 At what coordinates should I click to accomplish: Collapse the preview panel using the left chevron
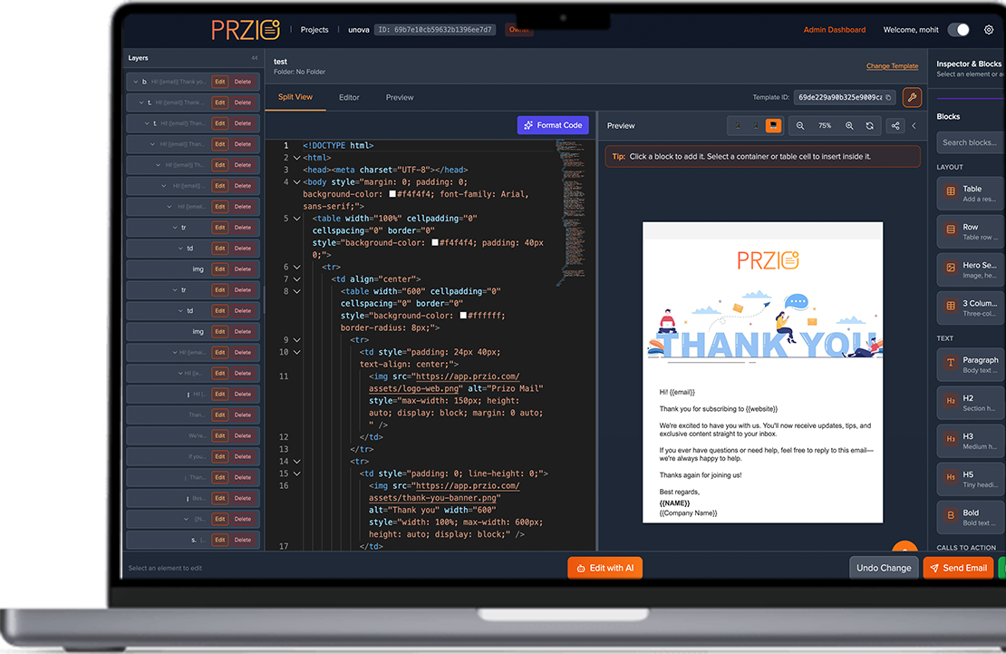[x=914, y=126]
